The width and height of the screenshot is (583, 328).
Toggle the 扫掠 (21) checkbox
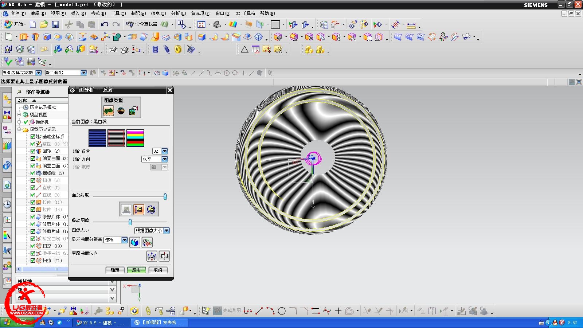click(33, 260)
